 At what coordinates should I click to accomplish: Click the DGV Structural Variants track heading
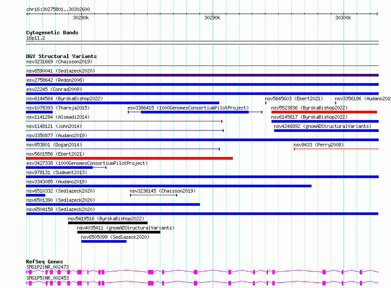coord(62,56)
